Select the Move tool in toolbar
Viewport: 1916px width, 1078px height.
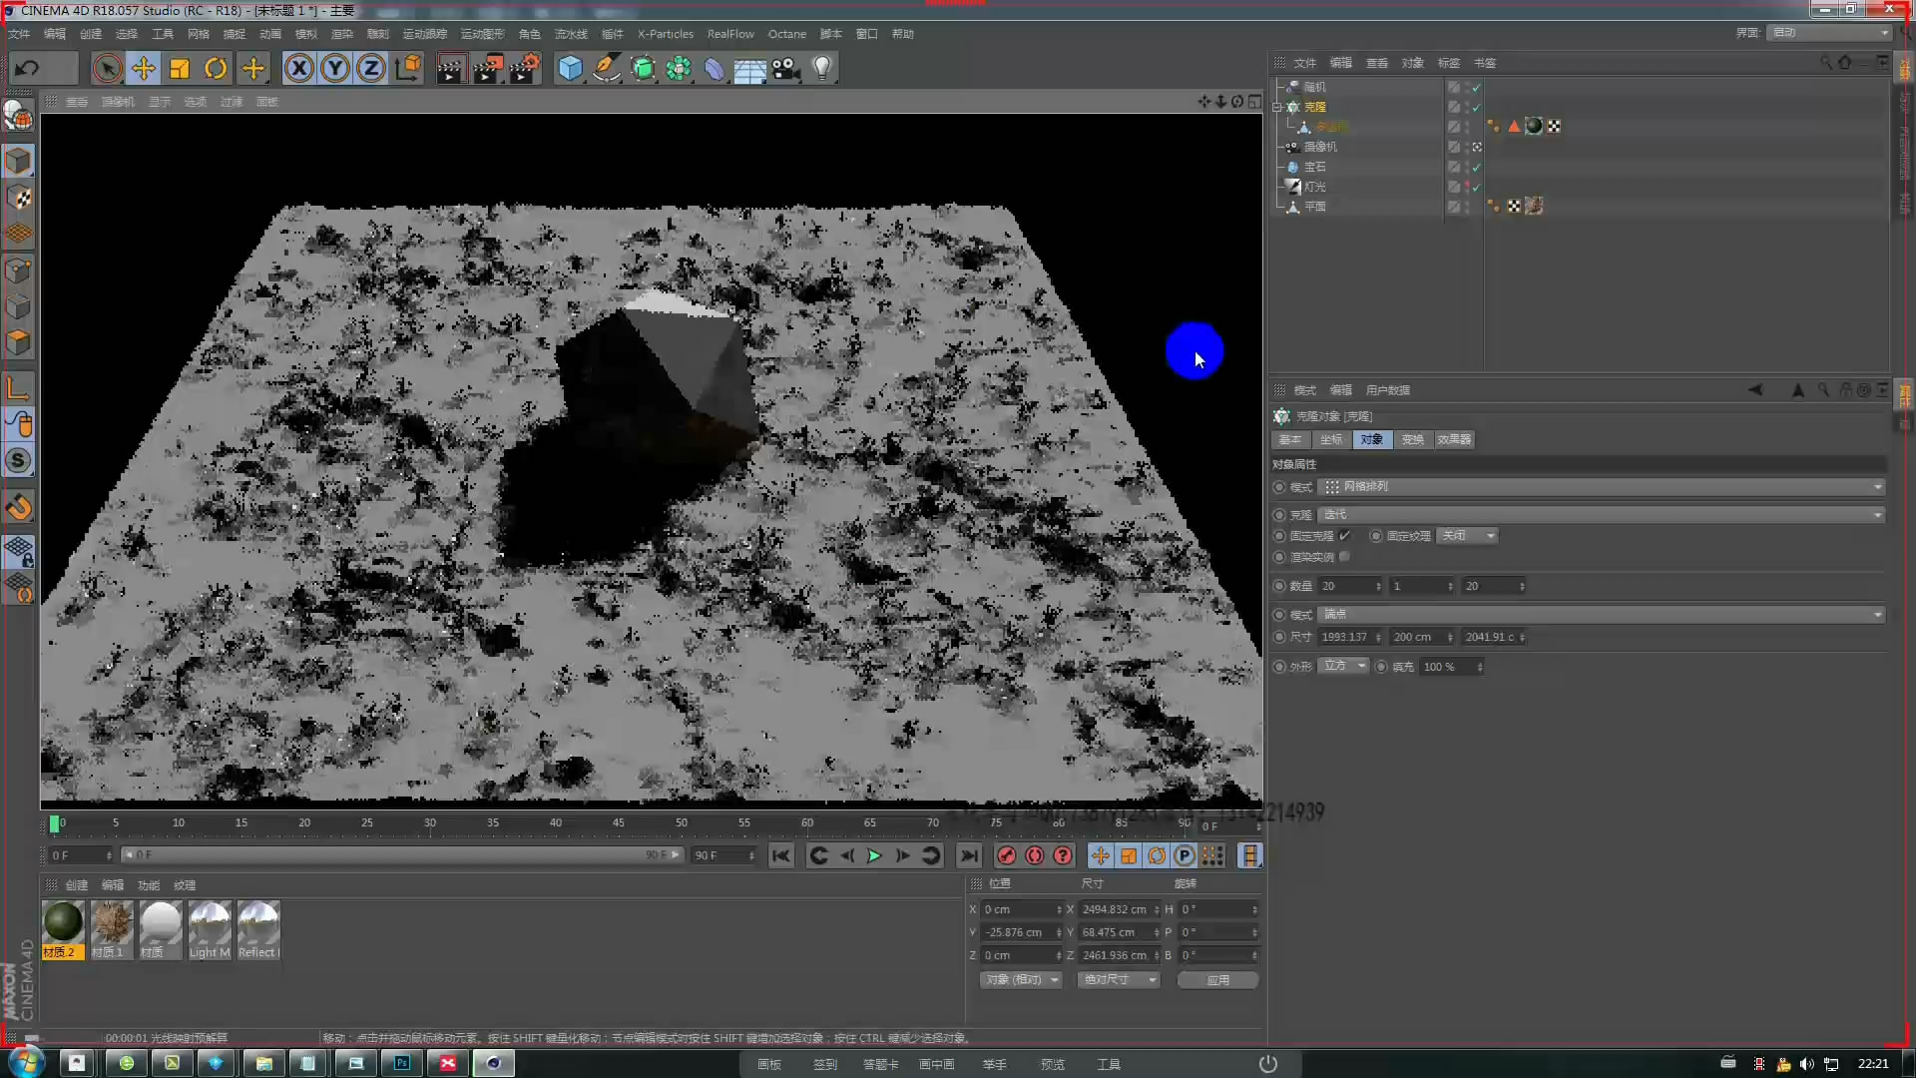[x=144, y=68]
